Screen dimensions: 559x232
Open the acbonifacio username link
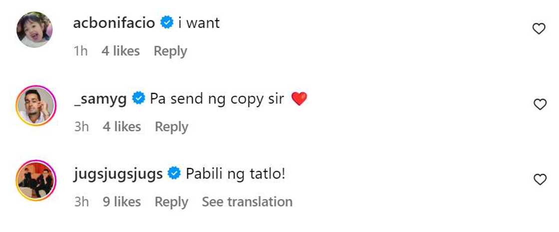tap(114, 23)
